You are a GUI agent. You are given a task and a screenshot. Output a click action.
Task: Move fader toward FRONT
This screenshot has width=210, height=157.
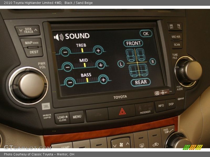[x=133, y=43]
